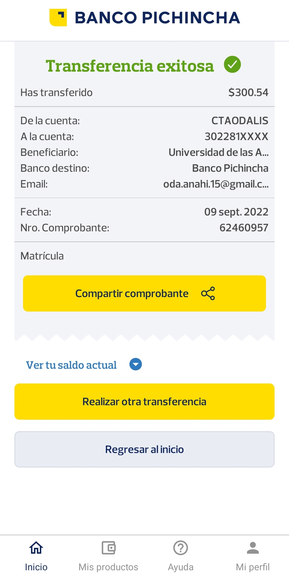Switch to the Ayuda tab label

(181, 567)
